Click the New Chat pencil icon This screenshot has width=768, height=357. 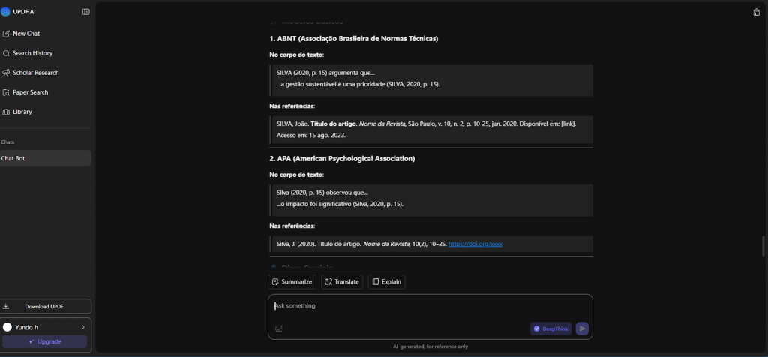pos(6,34)
